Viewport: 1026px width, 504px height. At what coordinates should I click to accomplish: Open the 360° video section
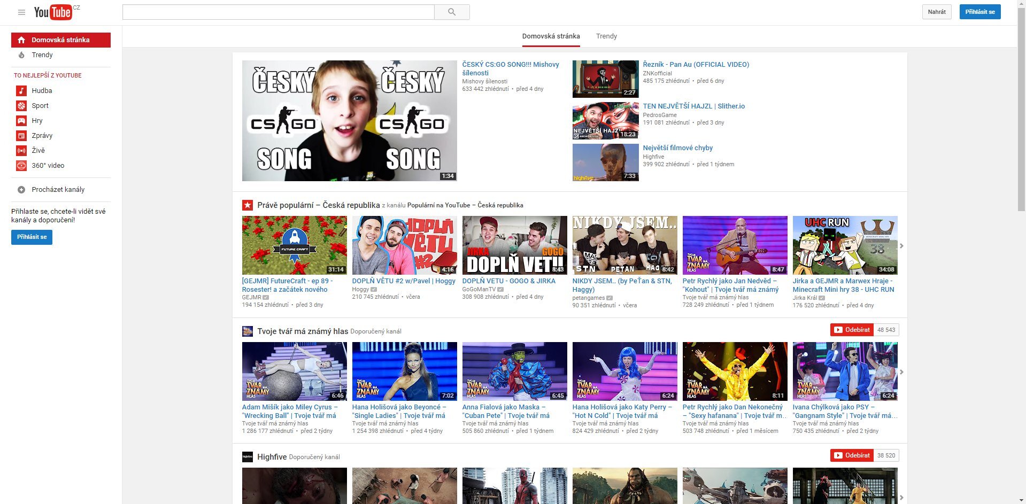coord(21,165)
